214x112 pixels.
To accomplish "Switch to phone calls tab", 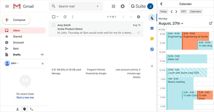I will (x=32, y=109).
